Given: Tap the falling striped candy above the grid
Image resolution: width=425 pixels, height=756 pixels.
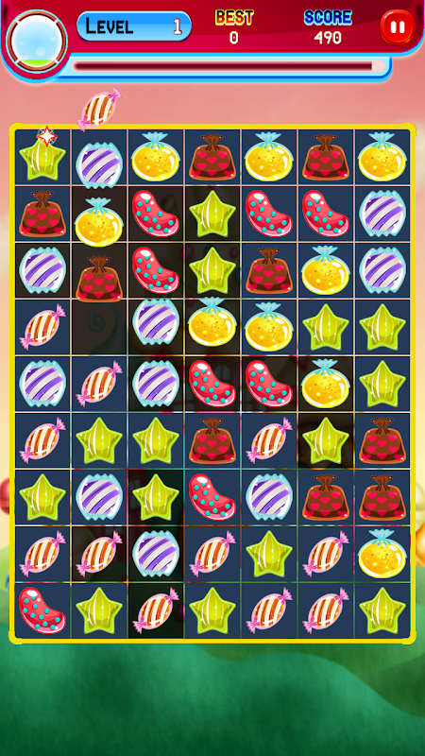Looking at the screenshot, I should [99, 110].
